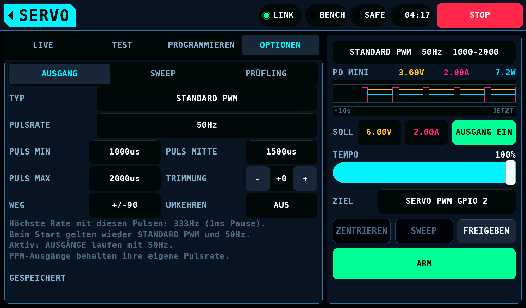Image resolution: width=526 pixels, height=308 pixels.
Task: Click the PD MINI voltage and current graph
Action: 424,98
